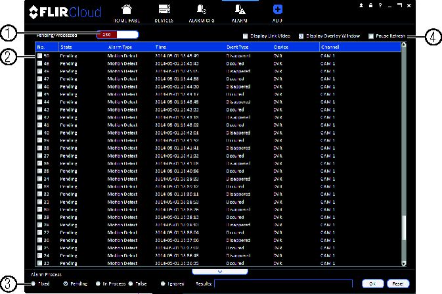
Task: Open help question mark icon
Action: pos(380,5)
